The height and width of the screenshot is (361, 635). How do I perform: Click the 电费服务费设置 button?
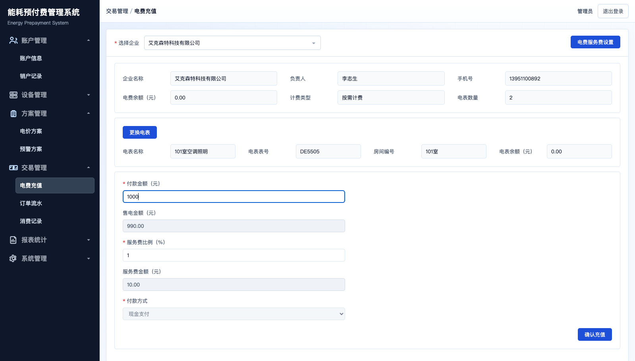[595, 42]
